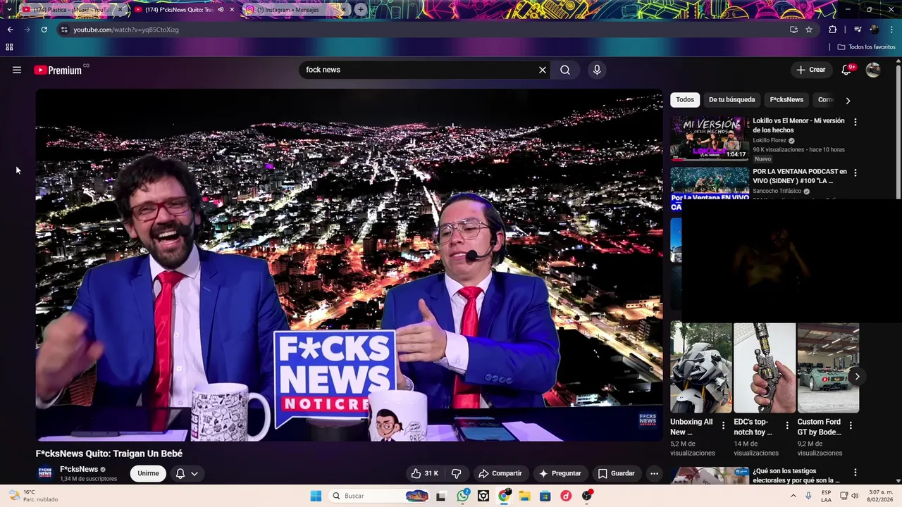Start voice search with microphone
The image size is (902, 507).
[x=597, y=70]
